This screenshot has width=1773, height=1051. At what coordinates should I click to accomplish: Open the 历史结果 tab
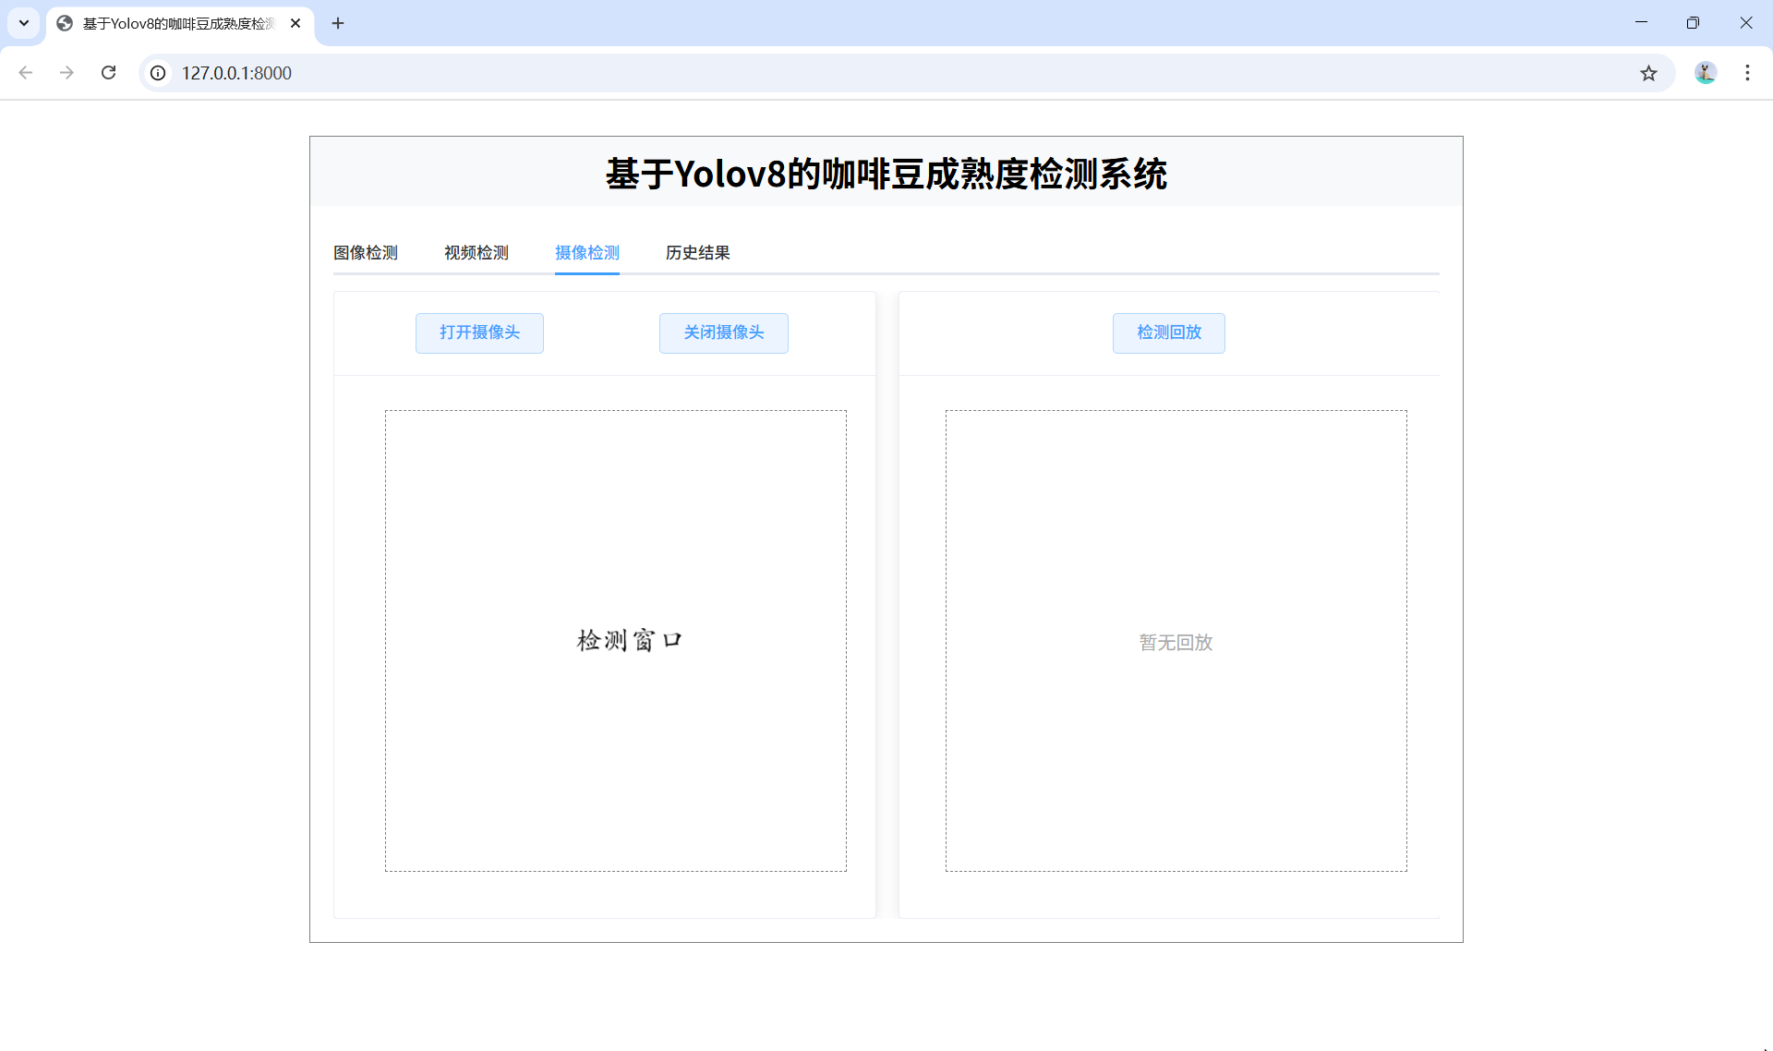pyautogui.click(x=698, y=253)
